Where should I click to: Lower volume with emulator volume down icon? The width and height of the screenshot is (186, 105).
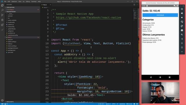182,17
